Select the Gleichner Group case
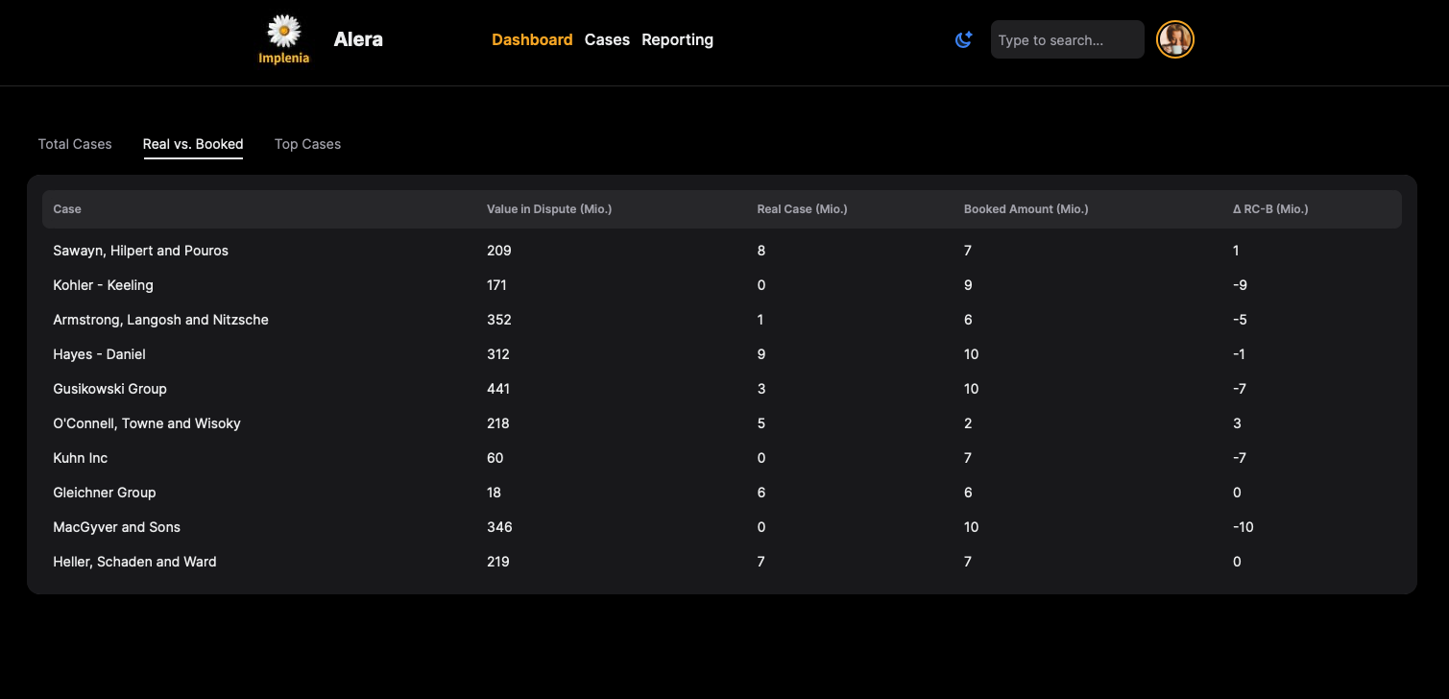The height and width of the screenshot is (699, 1449). 104,493
